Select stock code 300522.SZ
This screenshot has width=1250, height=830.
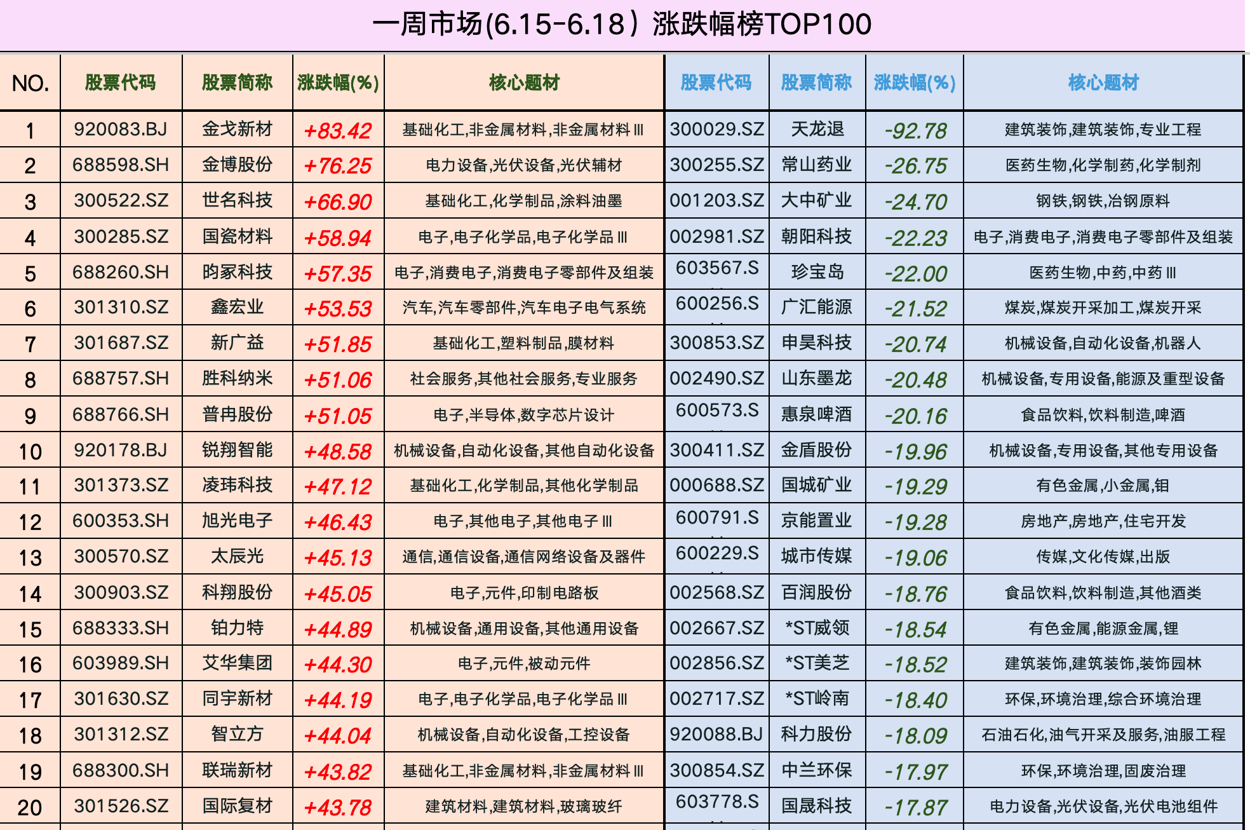[121, 200]
